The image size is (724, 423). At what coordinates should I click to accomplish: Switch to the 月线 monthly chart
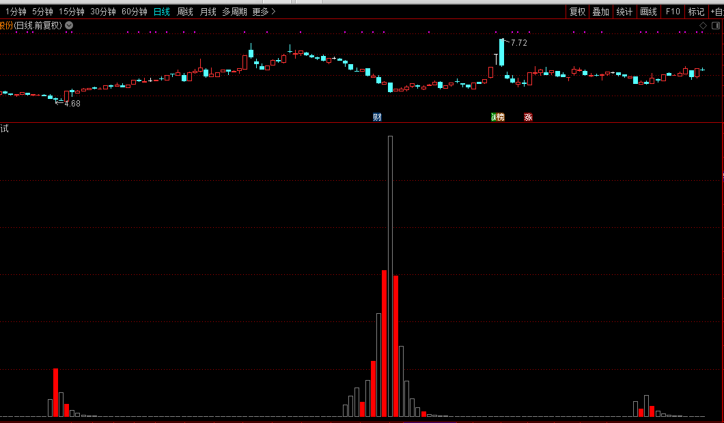(208, 12)
